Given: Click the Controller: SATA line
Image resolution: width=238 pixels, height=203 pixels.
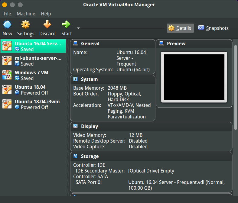Looking at the screenshot, I should 91,177.
